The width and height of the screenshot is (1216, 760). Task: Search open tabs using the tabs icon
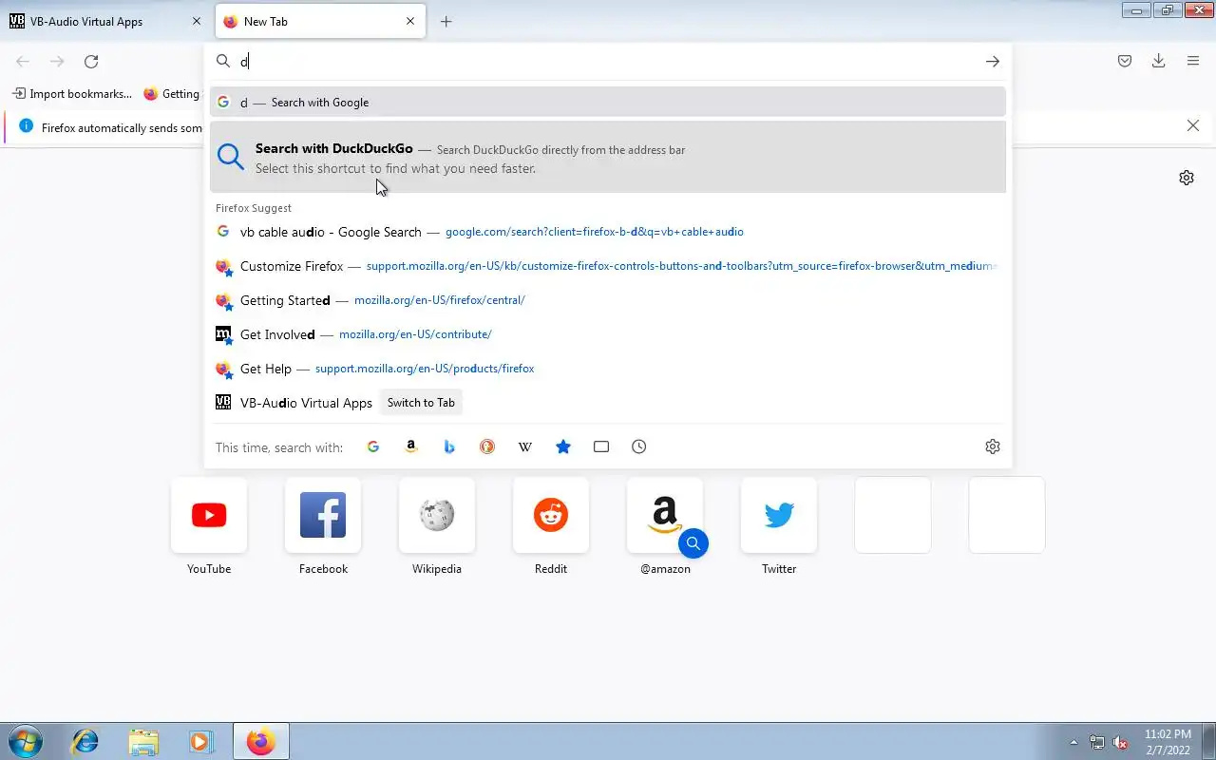click(x=601, y=446)
